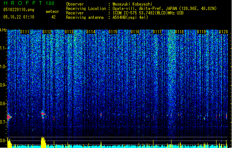This screenshot has width=232, height=148.
Task: Click the 0114 time marker
Action: coord(91,32)
